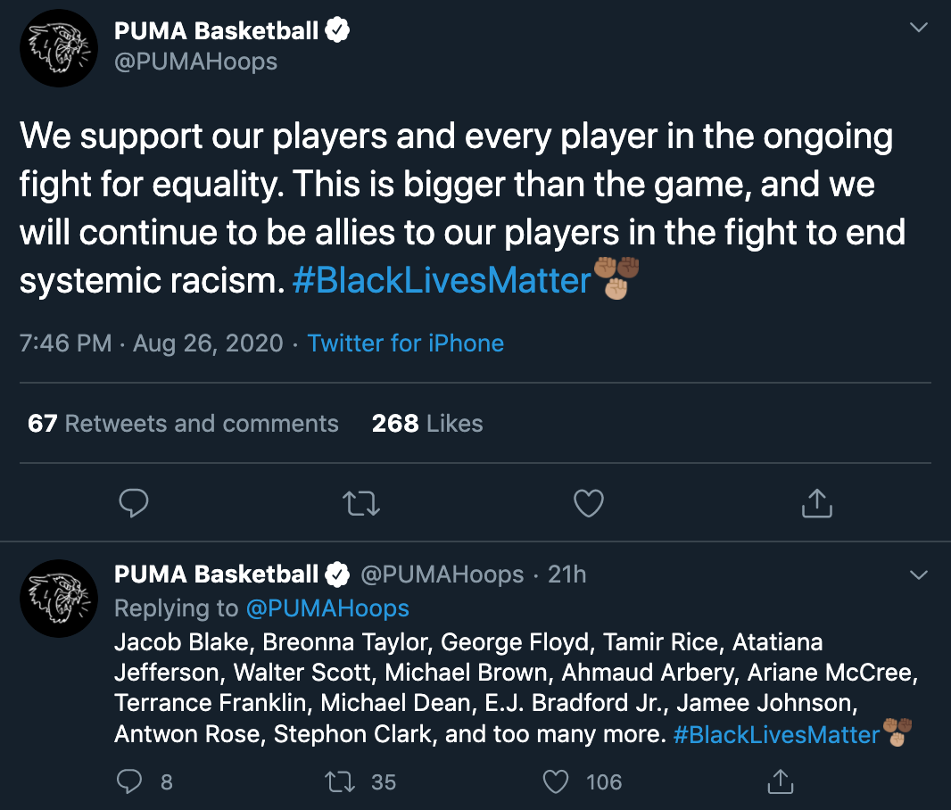
Task: Open the @PUMAHoops mention in Replying to
Action: 327,608
